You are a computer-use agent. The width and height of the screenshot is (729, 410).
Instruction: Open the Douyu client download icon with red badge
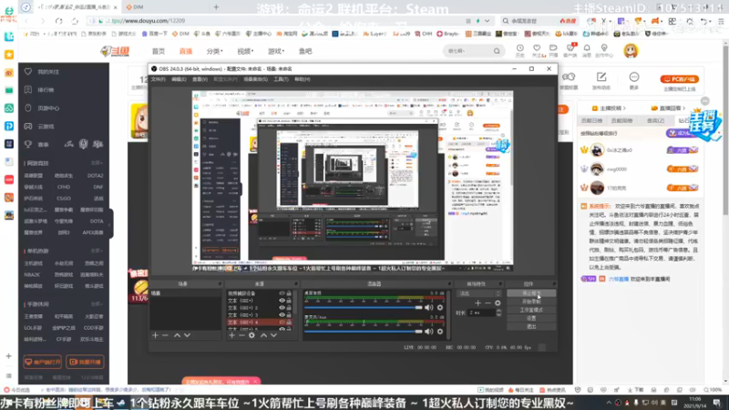click(570, 50)
